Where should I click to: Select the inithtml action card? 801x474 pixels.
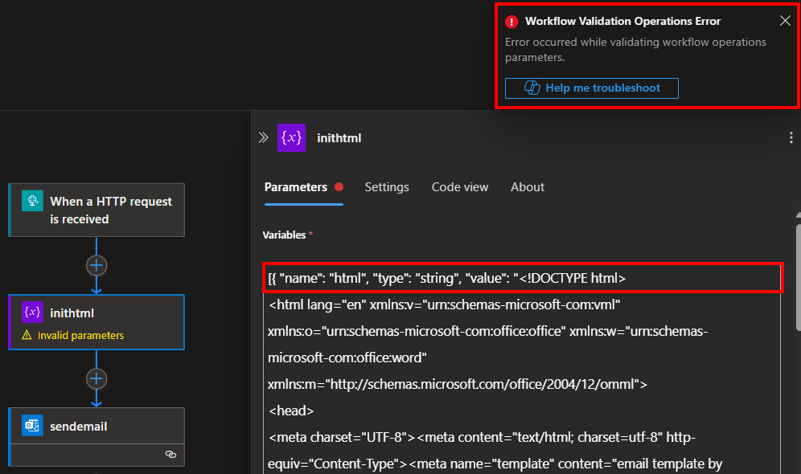[97, 322]
